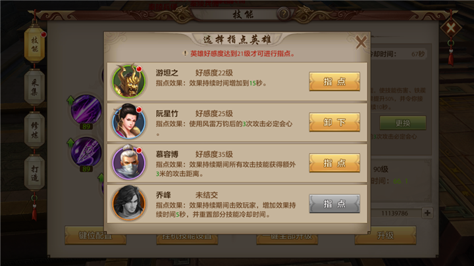
Task: Click lower purple skill orb level 89
Action: pos(86,152)
